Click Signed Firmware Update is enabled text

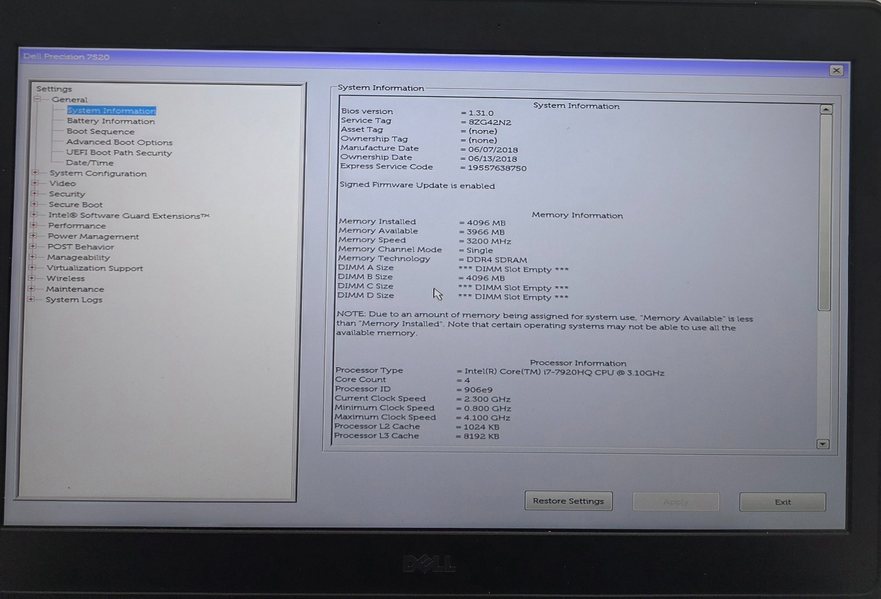pyautogui.click(x=417, y=186)
